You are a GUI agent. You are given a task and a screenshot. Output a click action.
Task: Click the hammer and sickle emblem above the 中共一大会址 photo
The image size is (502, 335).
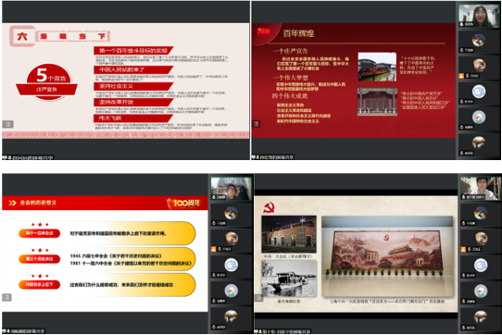coord(269,207)
